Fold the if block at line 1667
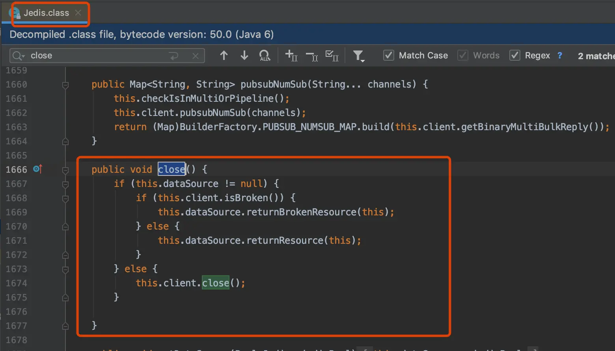This screenshot has width=615, height=351. tap(65, 184)
